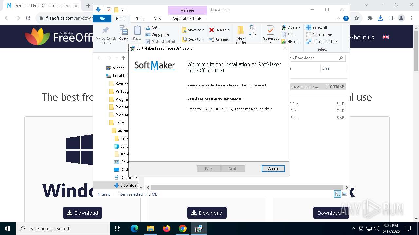Screen dimensions: 419x235
Task: Click Explorer Help question mark icon
Action: [x=346, y=19]
